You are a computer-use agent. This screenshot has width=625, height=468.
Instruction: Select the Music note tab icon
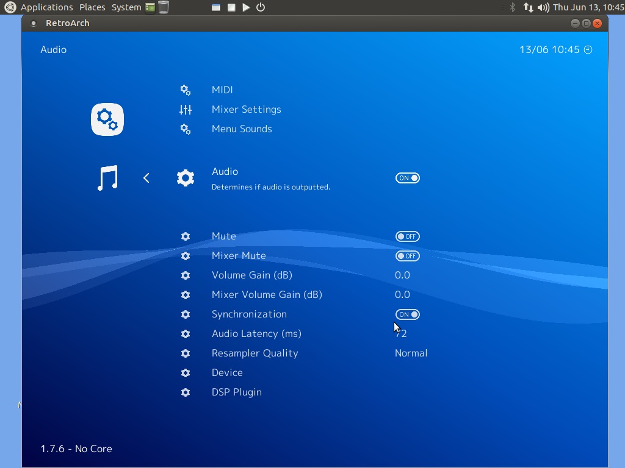[x=107, y=178]
